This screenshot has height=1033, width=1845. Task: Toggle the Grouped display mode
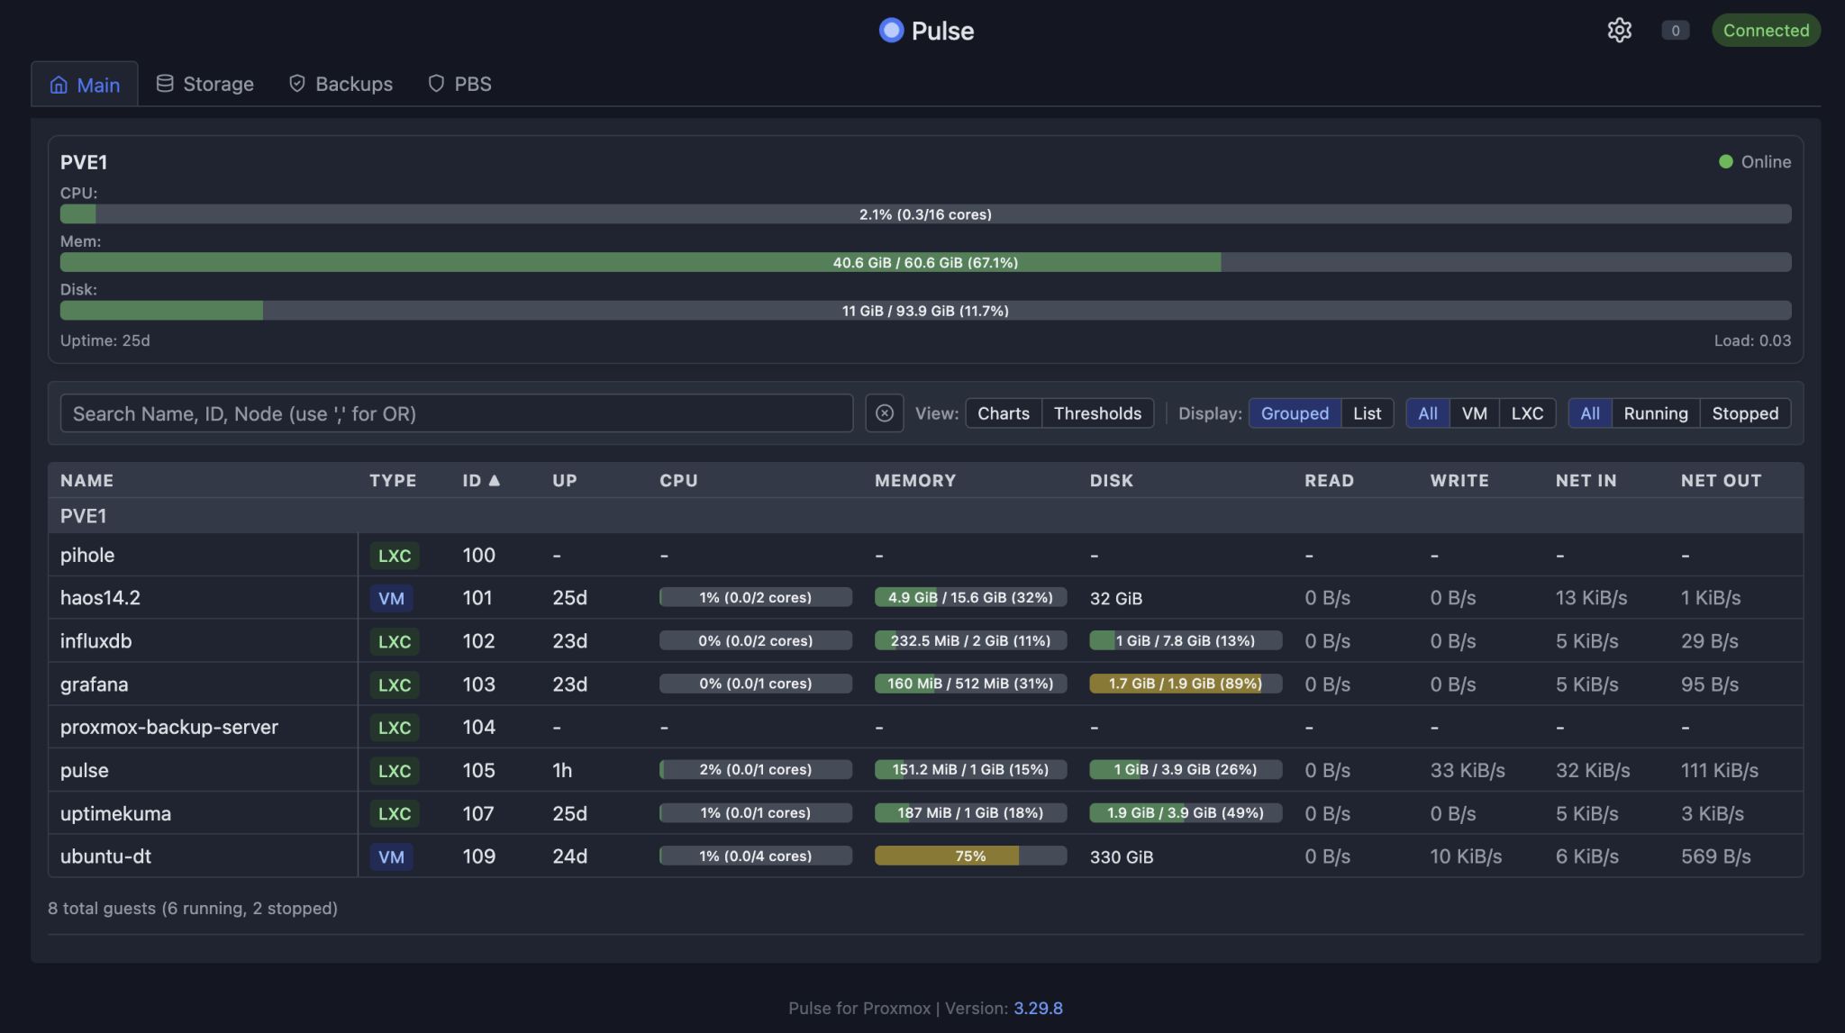1295,412
